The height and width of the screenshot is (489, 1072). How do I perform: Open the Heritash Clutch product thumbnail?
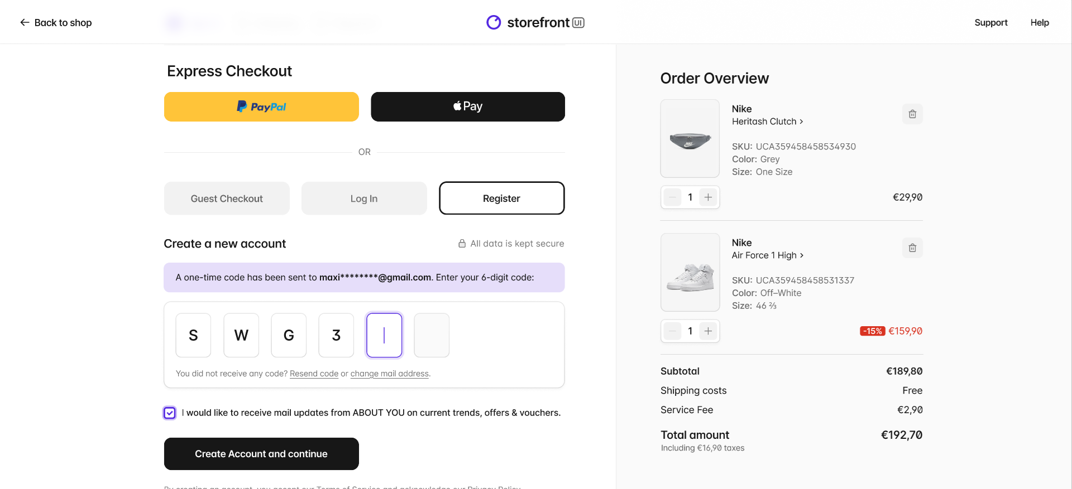click(690, 139)
